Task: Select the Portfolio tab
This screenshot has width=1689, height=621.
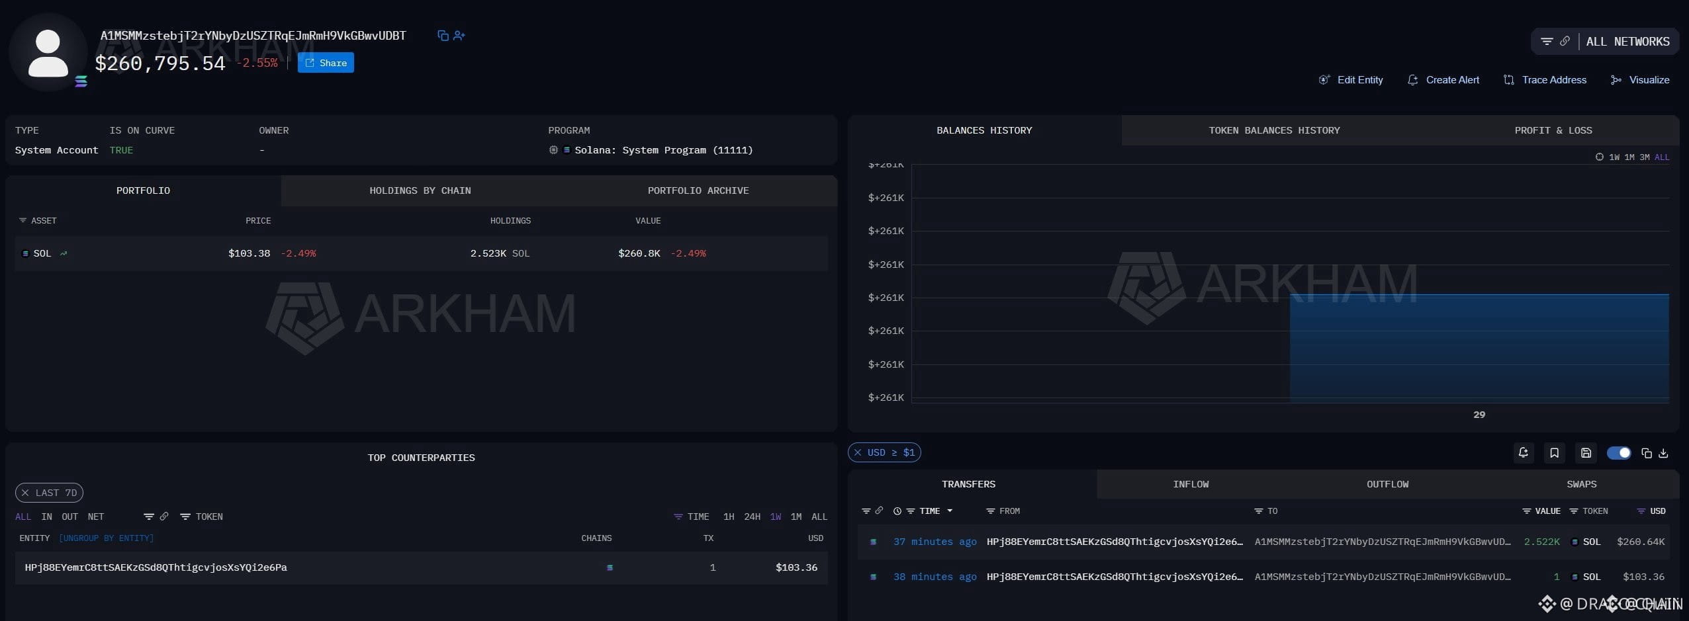Action: click(143, 190)
